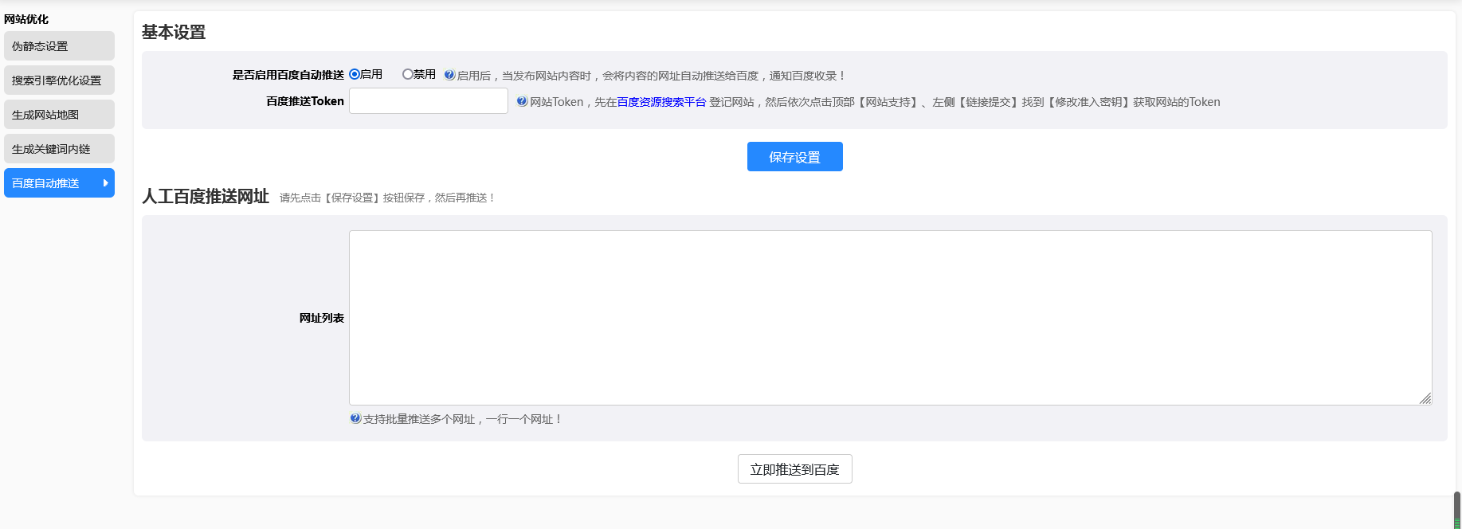Select the 启用 radio button
The height and width of the screenshot is (529, 1462).
[355, 74]
